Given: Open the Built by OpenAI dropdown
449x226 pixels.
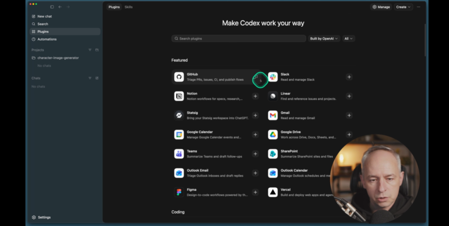Looking at the screenshot, I should (x=324, y=39).
